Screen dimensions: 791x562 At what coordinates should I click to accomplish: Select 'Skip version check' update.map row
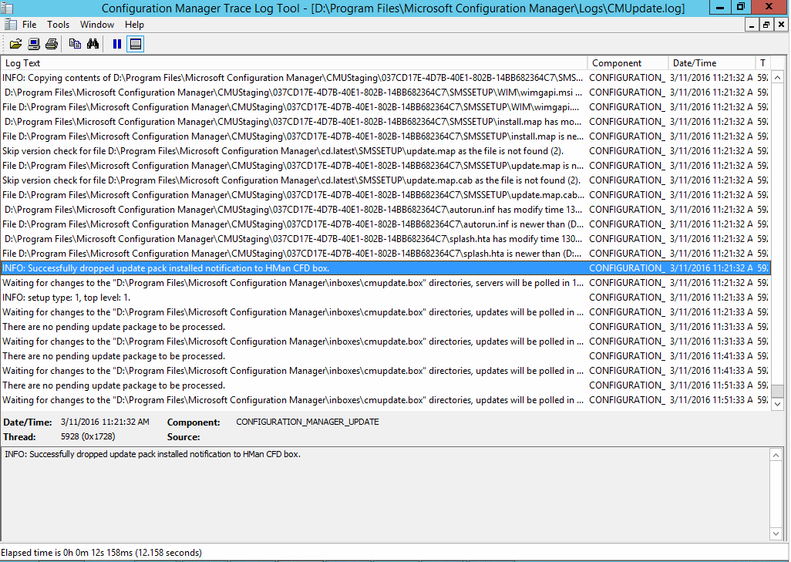[385, 151]
